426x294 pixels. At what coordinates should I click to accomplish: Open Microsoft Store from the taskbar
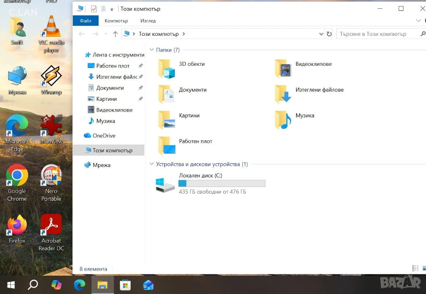[125, 285]
